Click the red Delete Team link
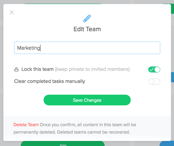 point(26,125)
